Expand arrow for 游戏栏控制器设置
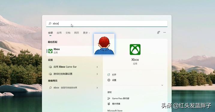215x112 pixels. [x=97, y=74]
